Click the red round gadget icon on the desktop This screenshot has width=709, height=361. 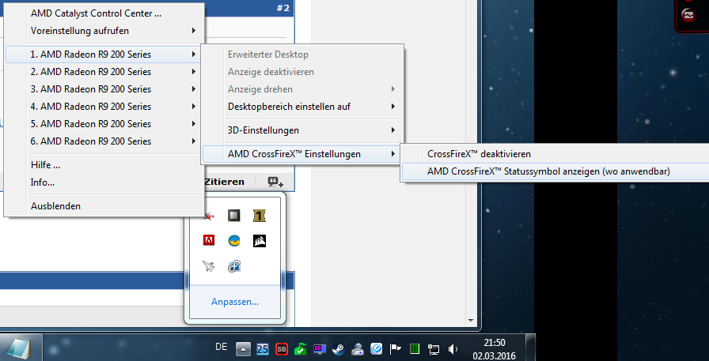coord(688,15)
